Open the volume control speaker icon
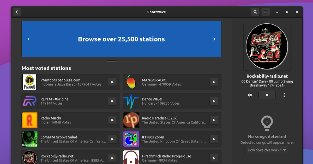Screen dimensions: 313x164 [x=250, y=95]
